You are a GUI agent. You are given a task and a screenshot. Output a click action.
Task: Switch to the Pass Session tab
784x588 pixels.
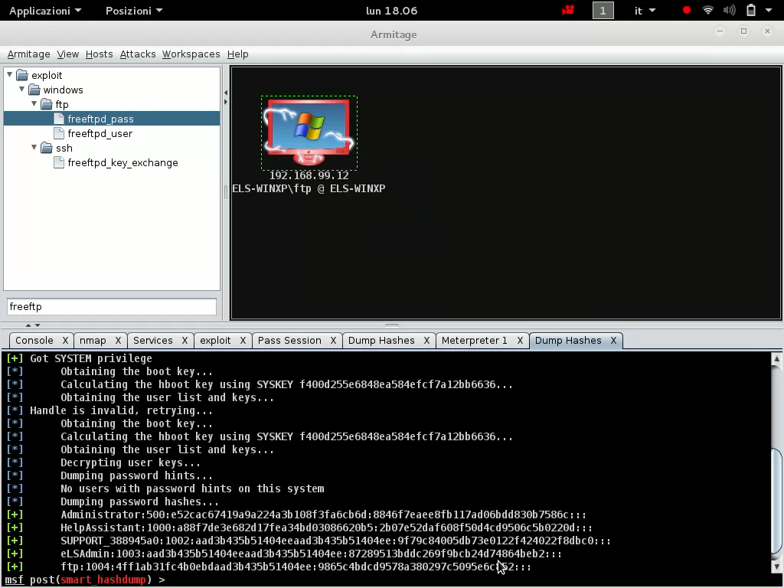[x=289, y=341]
